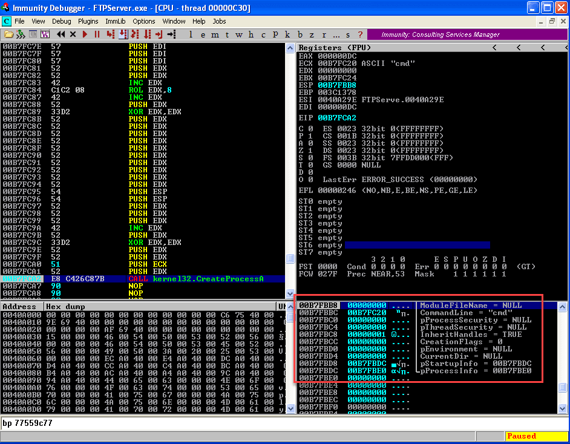
Task: Open the Options menu
Action: (x=143, y=21)
